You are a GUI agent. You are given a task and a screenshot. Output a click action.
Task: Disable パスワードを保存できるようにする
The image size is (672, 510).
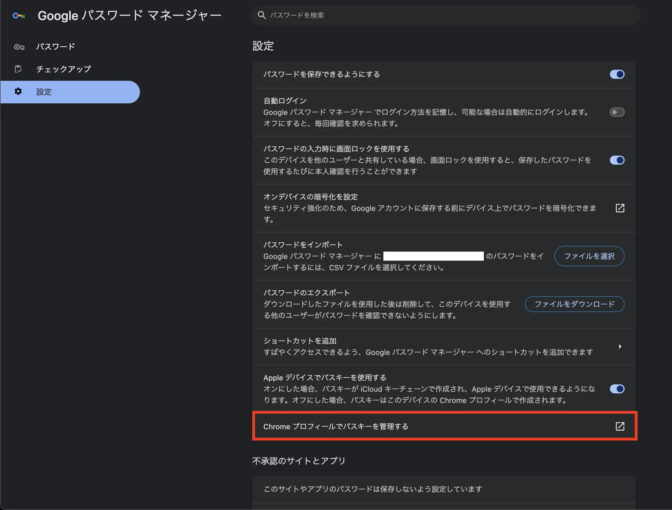click(x=617, y=74)
